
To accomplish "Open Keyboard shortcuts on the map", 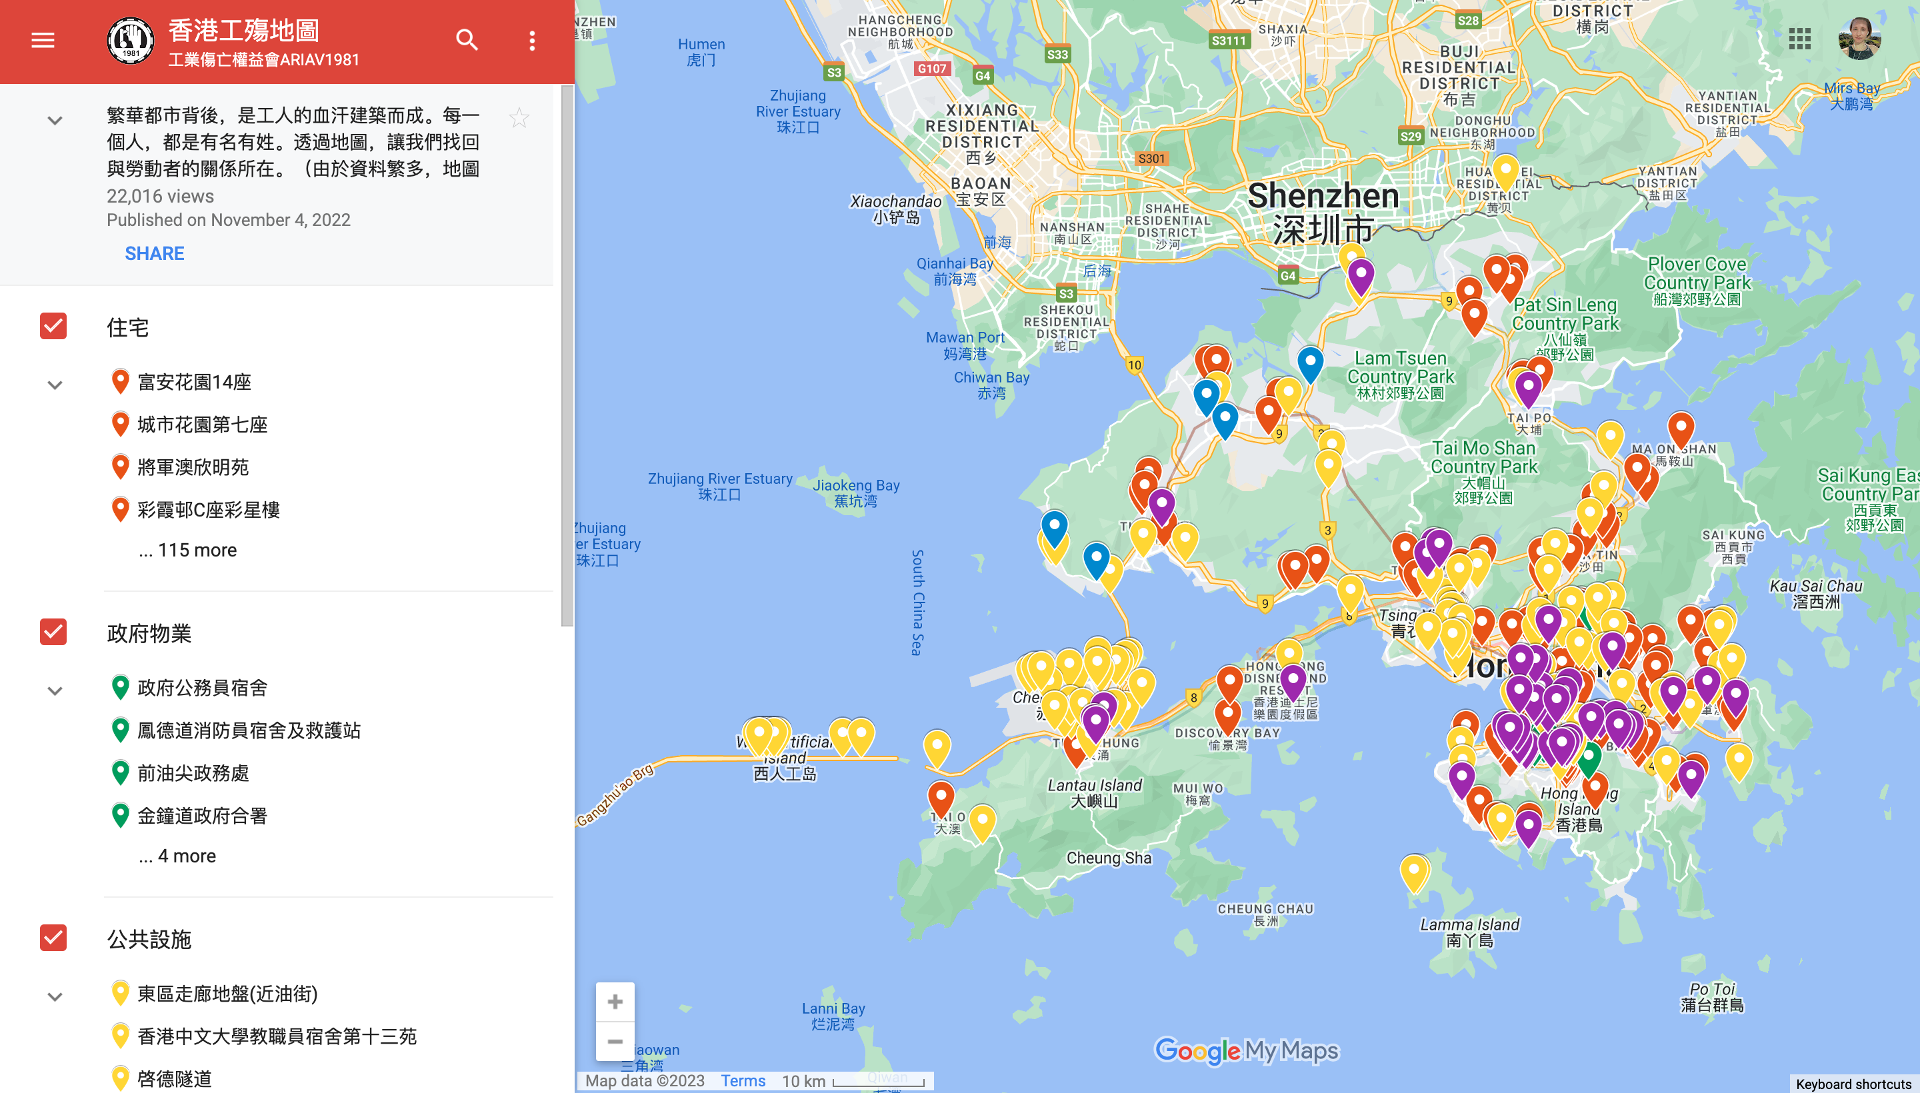I will (x=1853, y=1084).
